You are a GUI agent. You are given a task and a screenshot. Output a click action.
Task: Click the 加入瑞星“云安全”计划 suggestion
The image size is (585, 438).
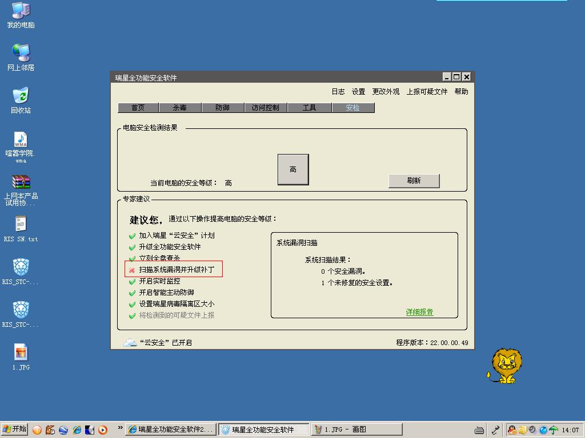pyautogui.click(x=177, y=236)
